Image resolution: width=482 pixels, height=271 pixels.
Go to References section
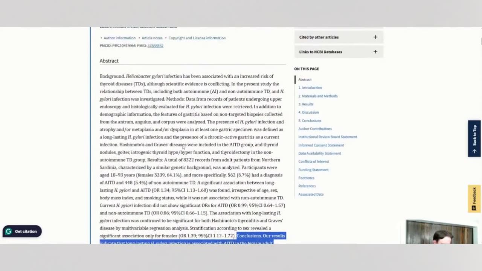click(x=307, y=186)
